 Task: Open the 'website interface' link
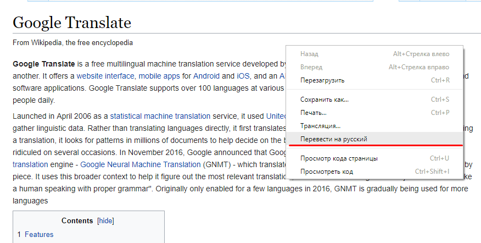105,76
